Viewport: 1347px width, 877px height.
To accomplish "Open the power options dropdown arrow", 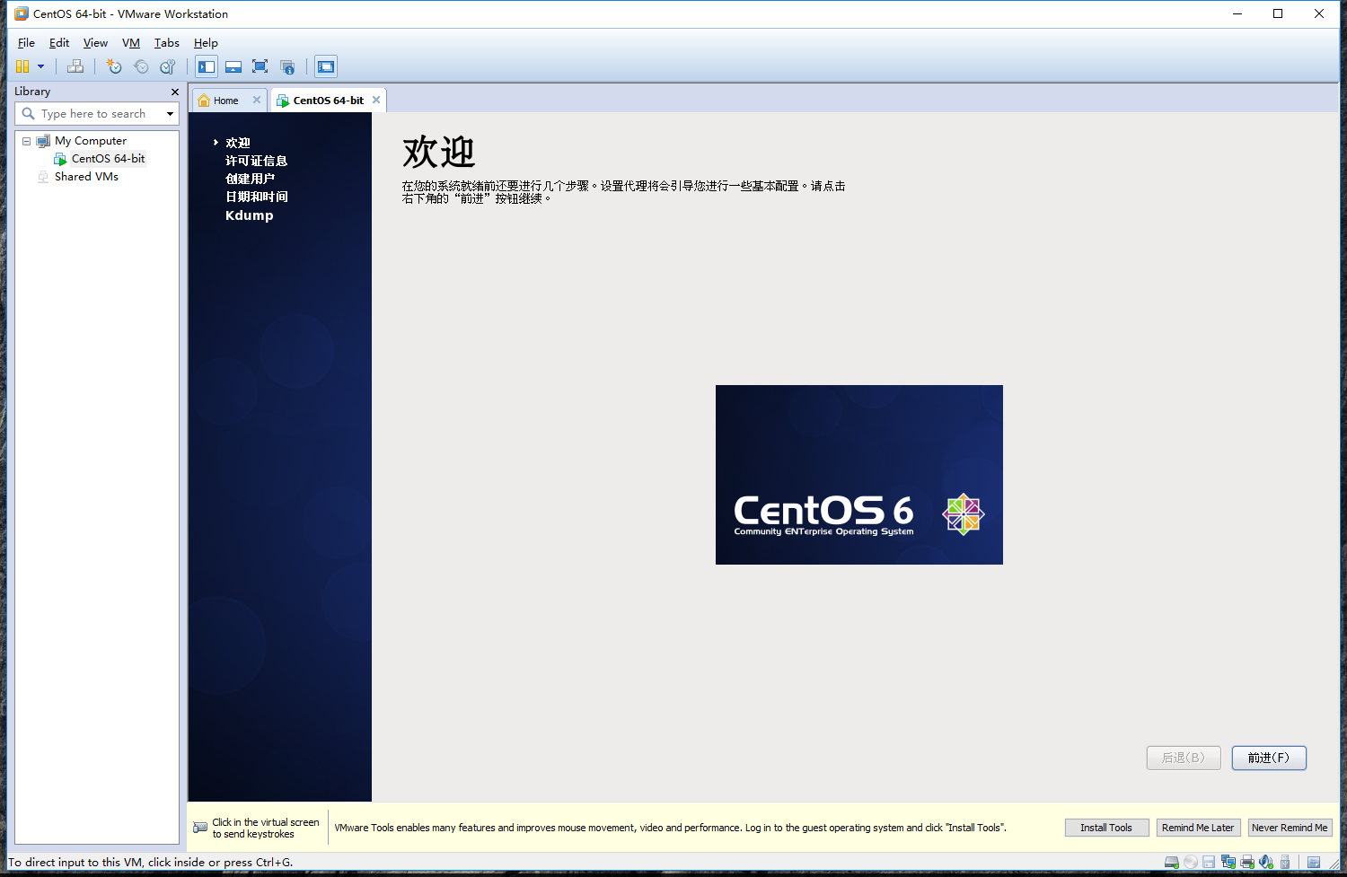I will tap(40, 66).
